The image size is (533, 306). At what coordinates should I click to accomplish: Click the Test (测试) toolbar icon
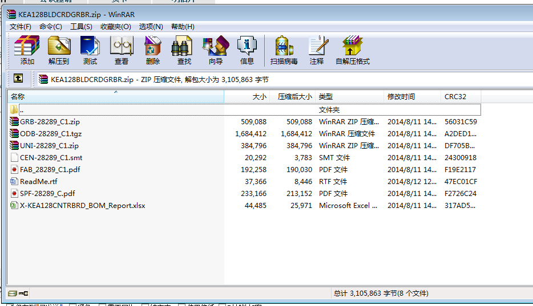pos(90,50)
